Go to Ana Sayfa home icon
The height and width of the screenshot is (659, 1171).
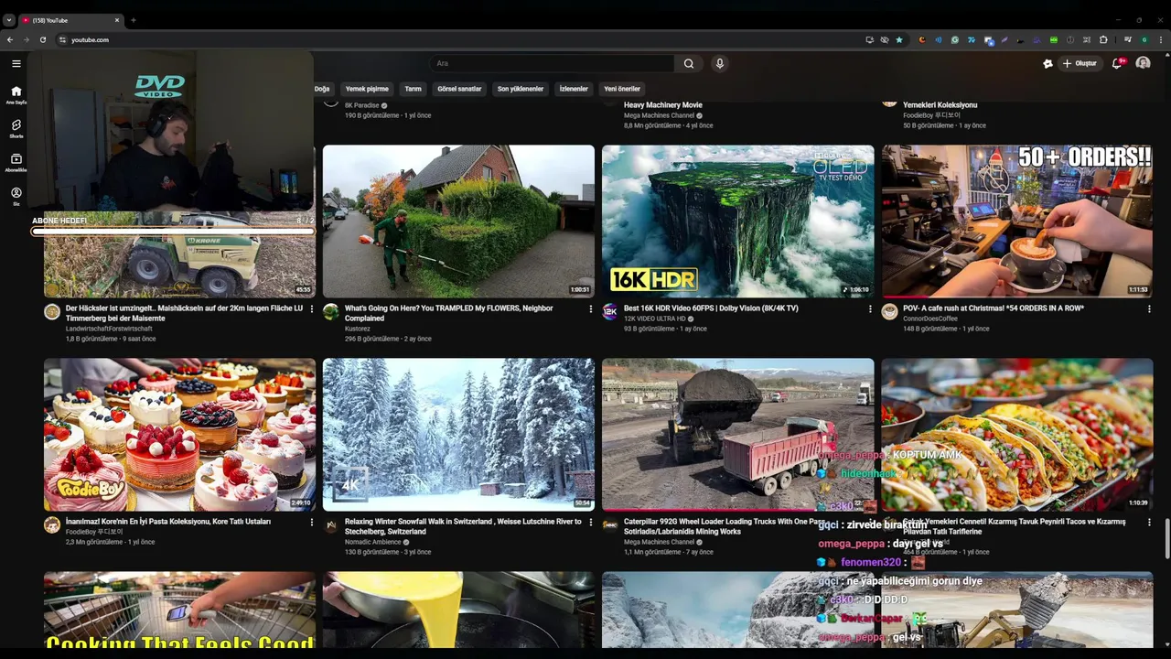point(16,94)
